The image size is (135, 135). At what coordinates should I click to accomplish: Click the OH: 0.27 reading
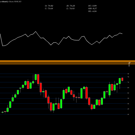point(92,9)
